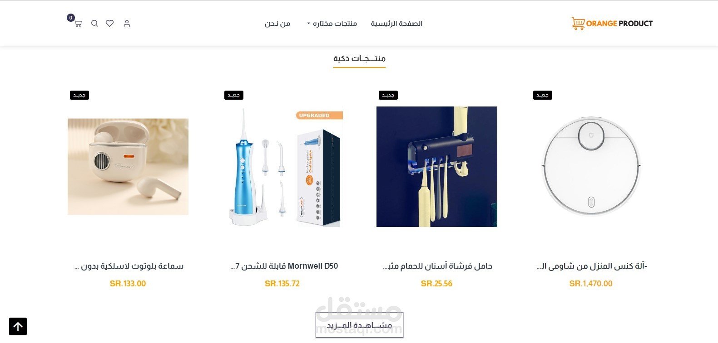
Task: Click the cart item count badge
Action: coord(70,18)
